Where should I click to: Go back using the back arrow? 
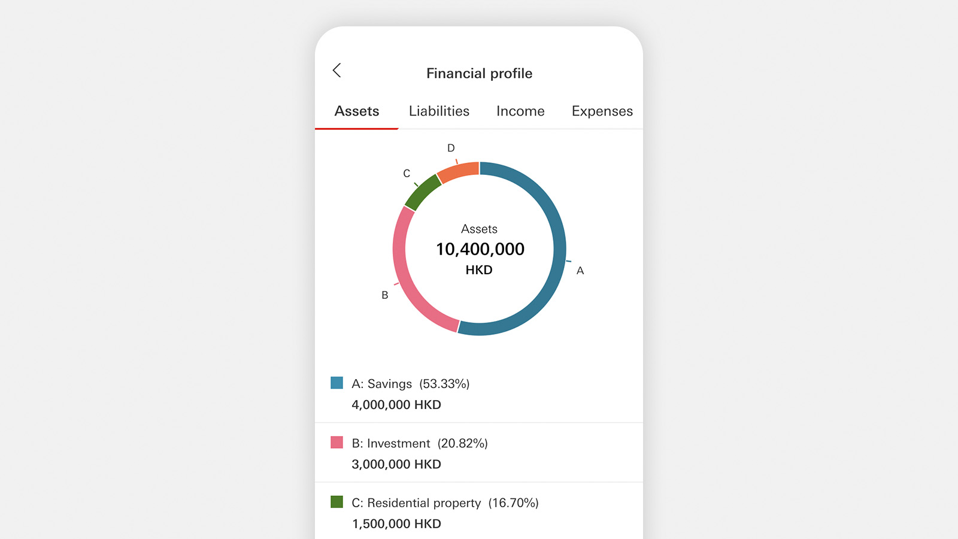[x=337, y=70]
